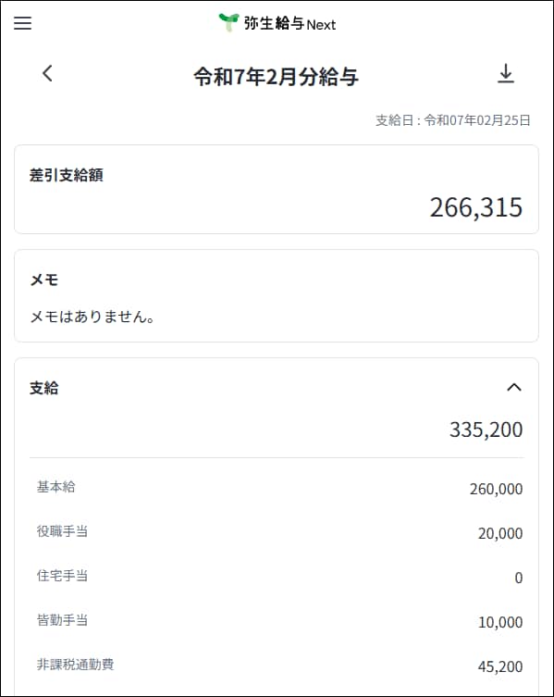Download the payslip with the download icon
Screen dimensions: 554x697
point(506,74)
